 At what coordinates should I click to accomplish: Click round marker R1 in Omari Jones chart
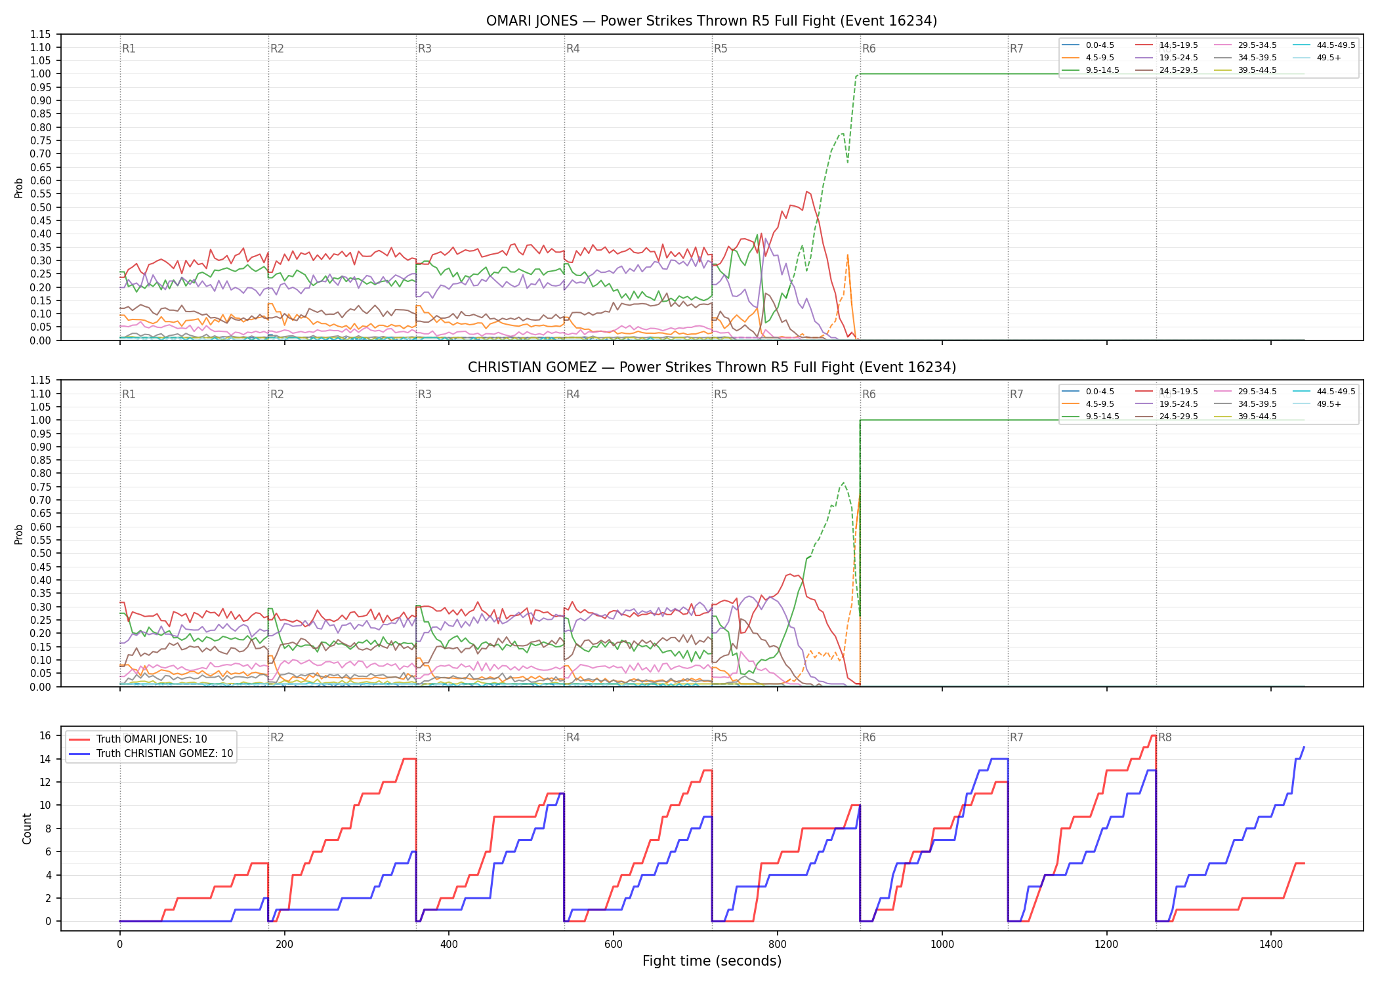pyautogui.click(x=129, y=49)
